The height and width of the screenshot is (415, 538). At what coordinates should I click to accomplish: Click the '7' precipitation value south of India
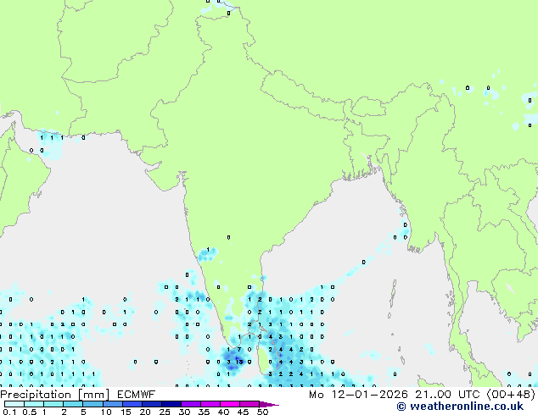[x=239, y=350]
